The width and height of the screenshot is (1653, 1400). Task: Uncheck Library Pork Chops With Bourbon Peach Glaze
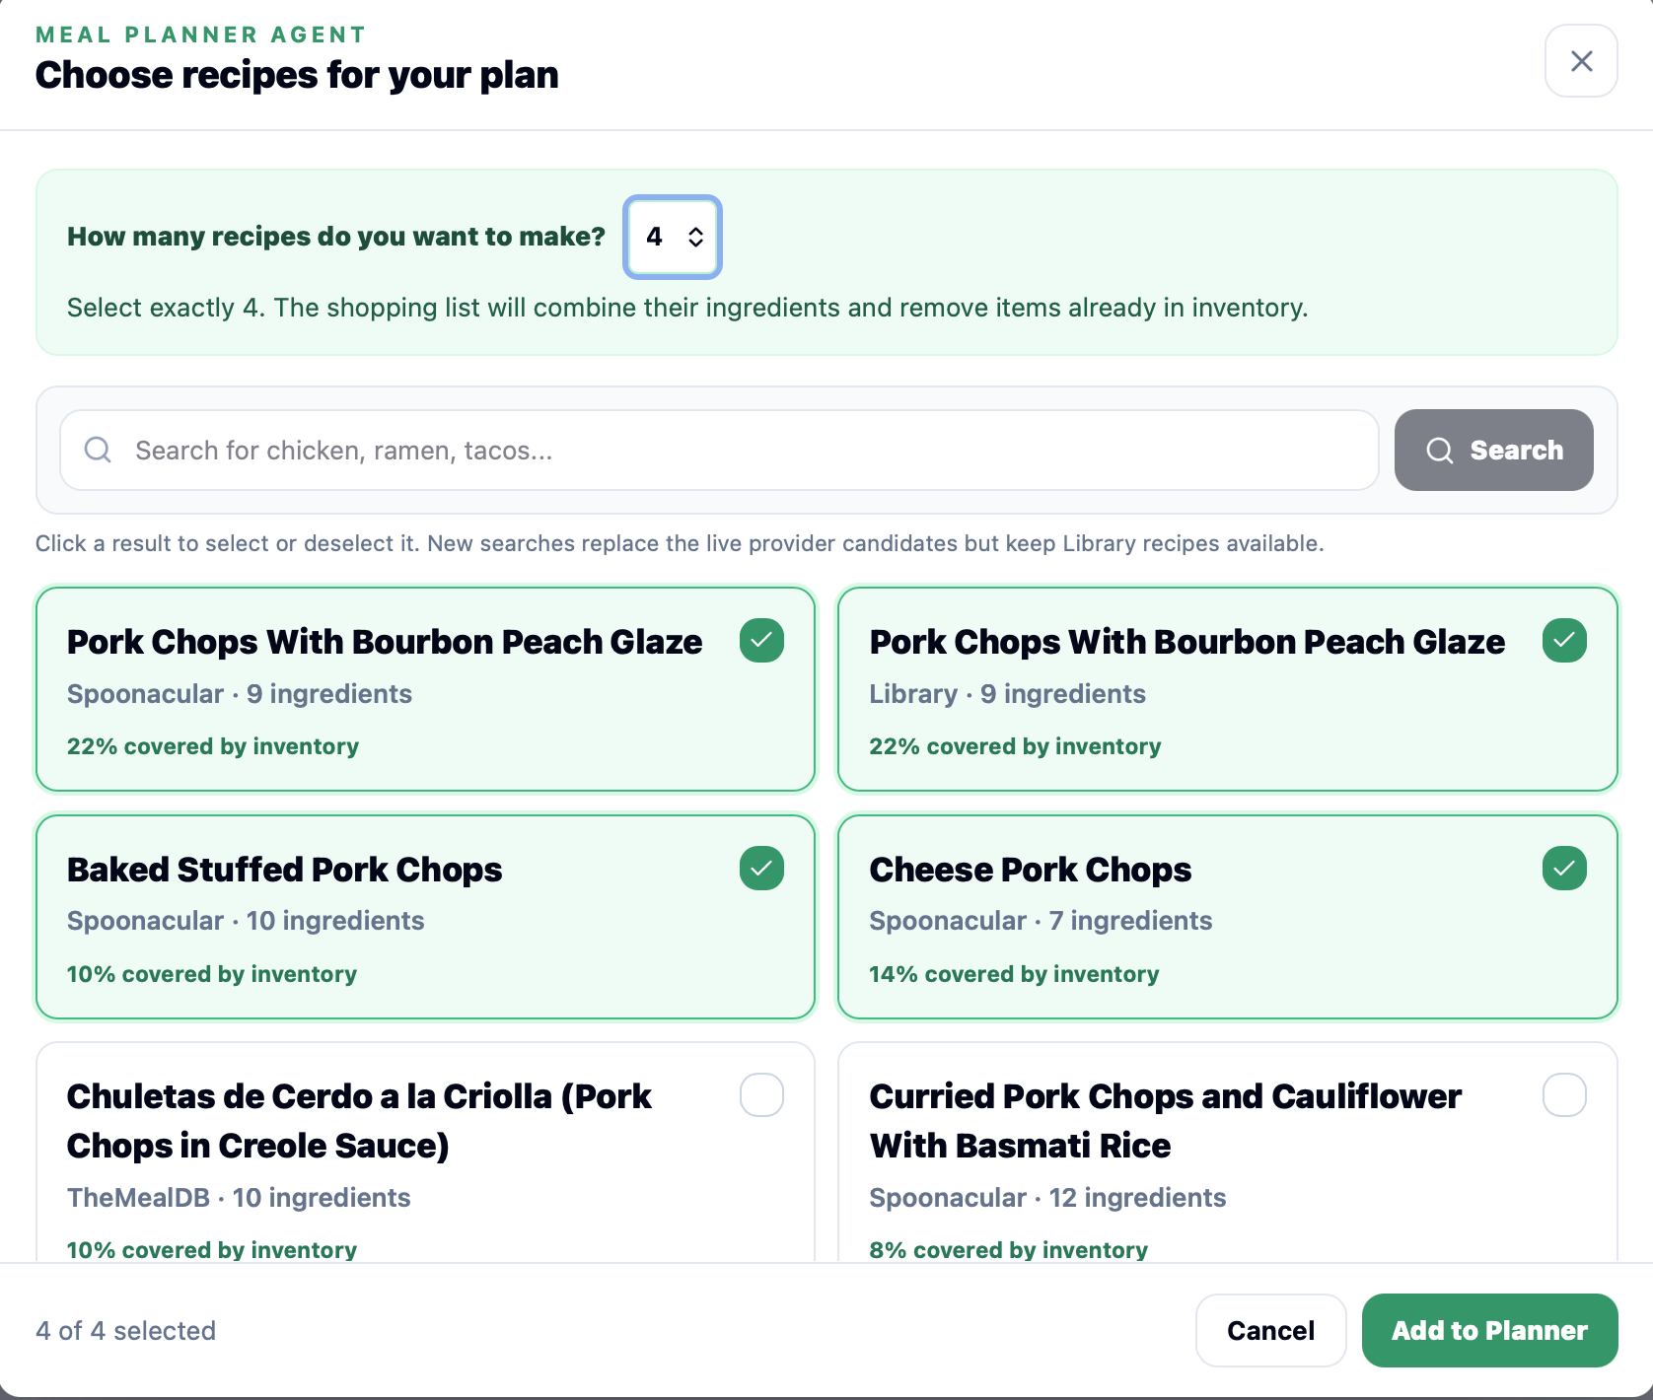(x=1564, y=641)
